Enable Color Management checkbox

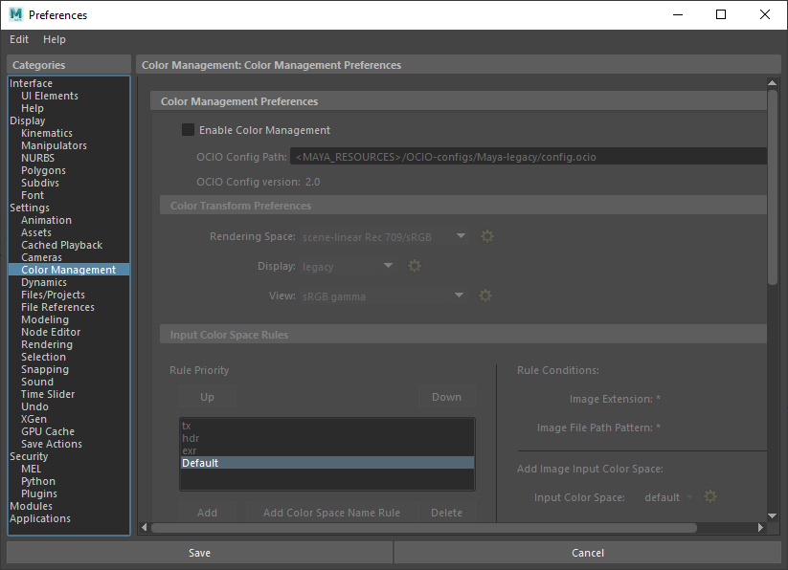click(188, 130)
